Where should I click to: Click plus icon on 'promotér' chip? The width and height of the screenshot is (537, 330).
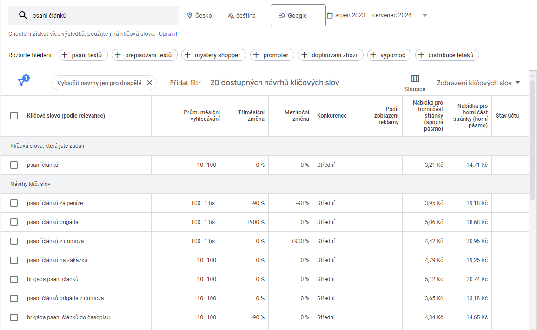click(256, 55)
